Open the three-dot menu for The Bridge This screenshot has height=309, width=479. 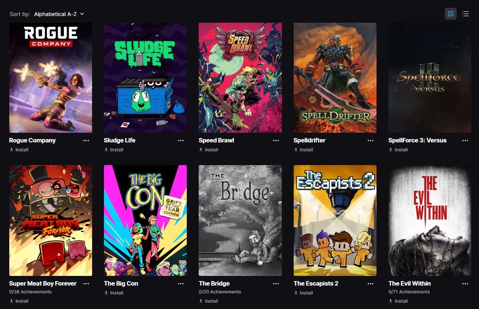tap(276, 284)
